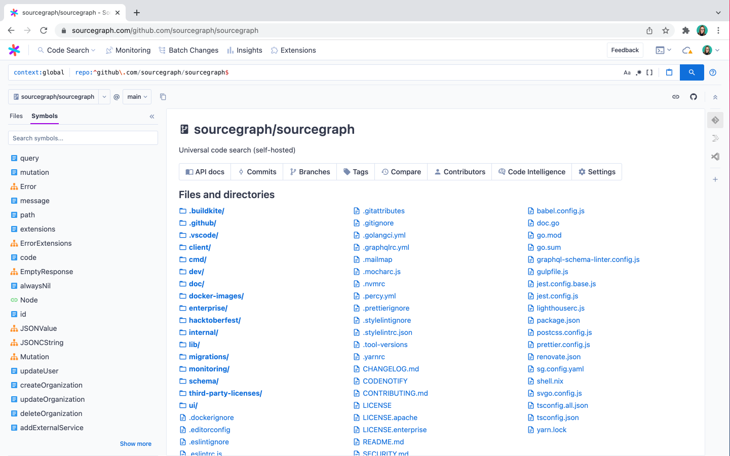Click the browser reload button
Image resolution: width=730 pixels, height=456 pixels.
[44, 30]
